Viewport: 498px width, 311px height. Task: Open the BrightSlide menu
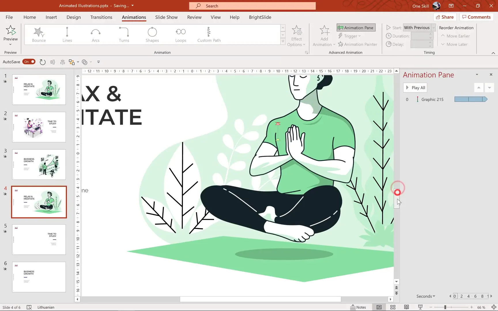point(260,17)
